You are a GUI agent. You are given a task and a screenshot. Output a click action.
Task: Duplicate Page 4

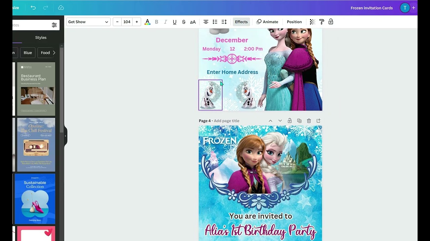pos(299,121)
